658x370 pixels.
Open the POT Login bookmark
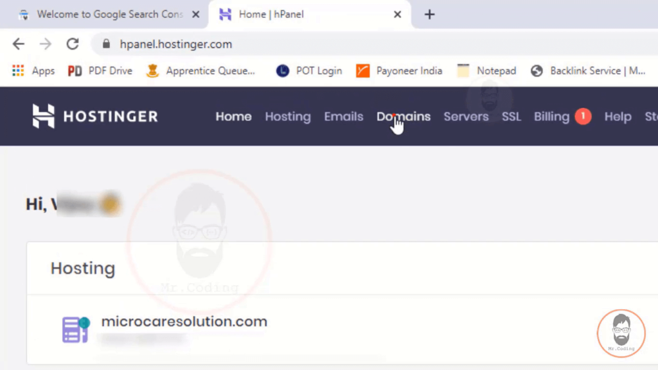309,71
